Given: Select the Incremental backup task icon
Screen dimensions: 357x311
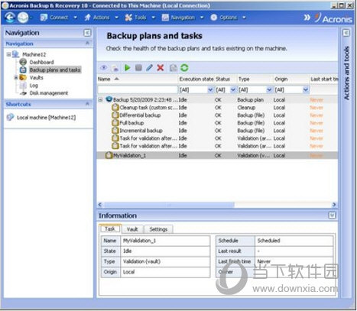Looking at the screenshot, I should 115,131.
